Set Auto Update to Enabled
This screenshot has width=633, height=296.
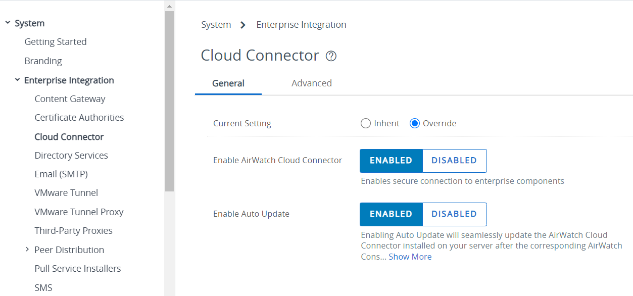pos(391,214)
